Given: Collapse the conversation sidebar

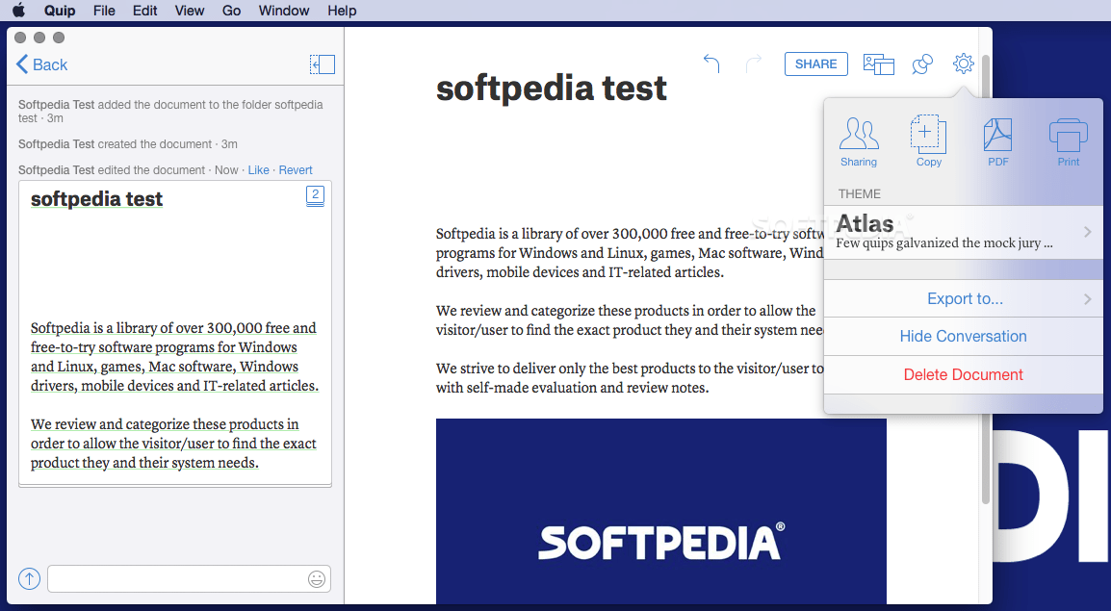Looking at the screenshot, I should pyautogui.click(x=323, y=64).
